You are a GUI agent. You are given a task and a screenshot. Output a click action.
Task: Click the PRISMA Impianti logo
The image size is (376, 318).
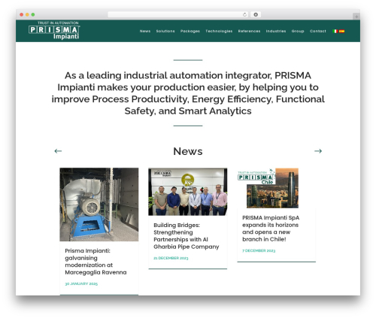pyautogui.click(x=54, y=31)
